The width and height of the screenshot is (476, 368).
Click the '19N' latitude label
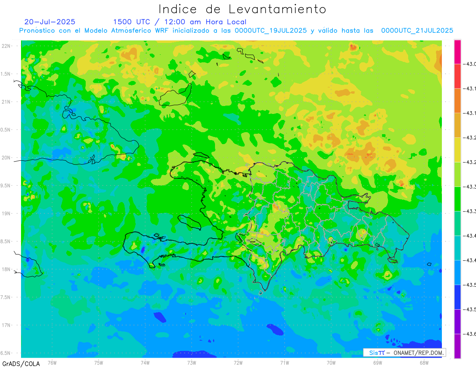tap(7, 214)
